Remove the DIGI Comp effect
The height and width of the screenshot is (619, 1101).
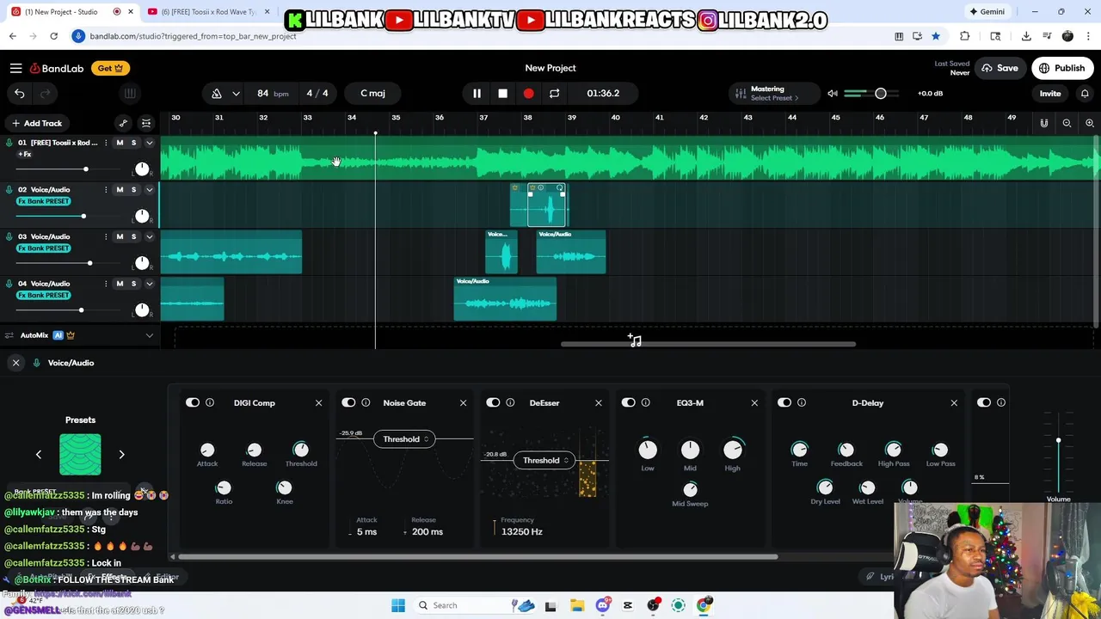point(318,402)
